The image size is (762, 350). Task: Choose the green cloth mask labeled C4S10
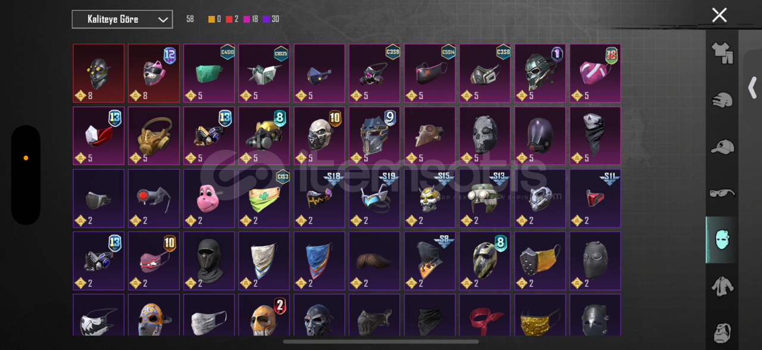(x=209, y=73)
